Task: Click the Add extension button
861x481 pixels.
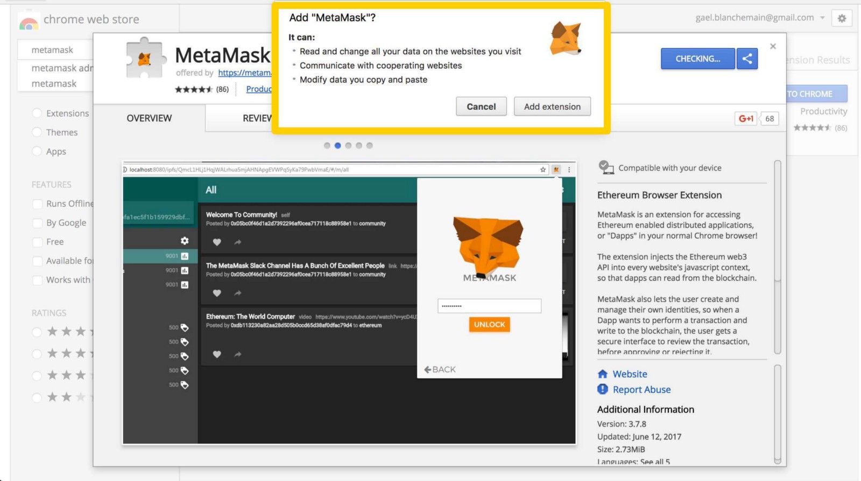Action: [x=552, y=106]
